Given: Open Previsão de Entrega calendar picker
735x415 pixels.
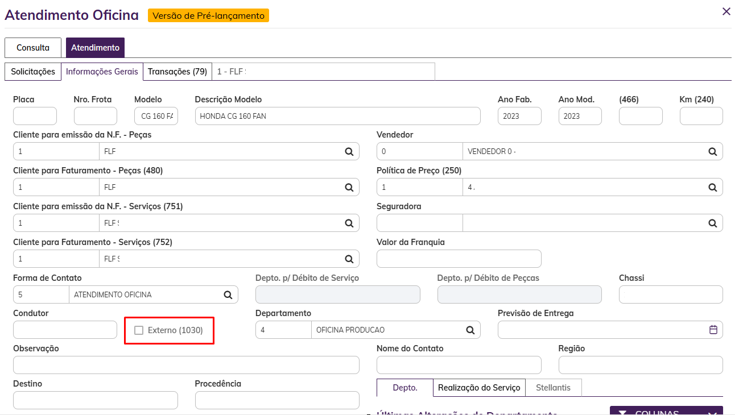Looking at the screenshot, I should (713, 330).
